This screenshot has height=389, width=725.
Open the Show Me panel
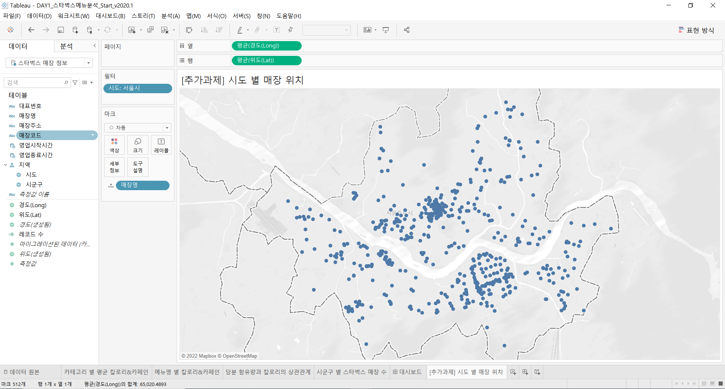(696, 30)
